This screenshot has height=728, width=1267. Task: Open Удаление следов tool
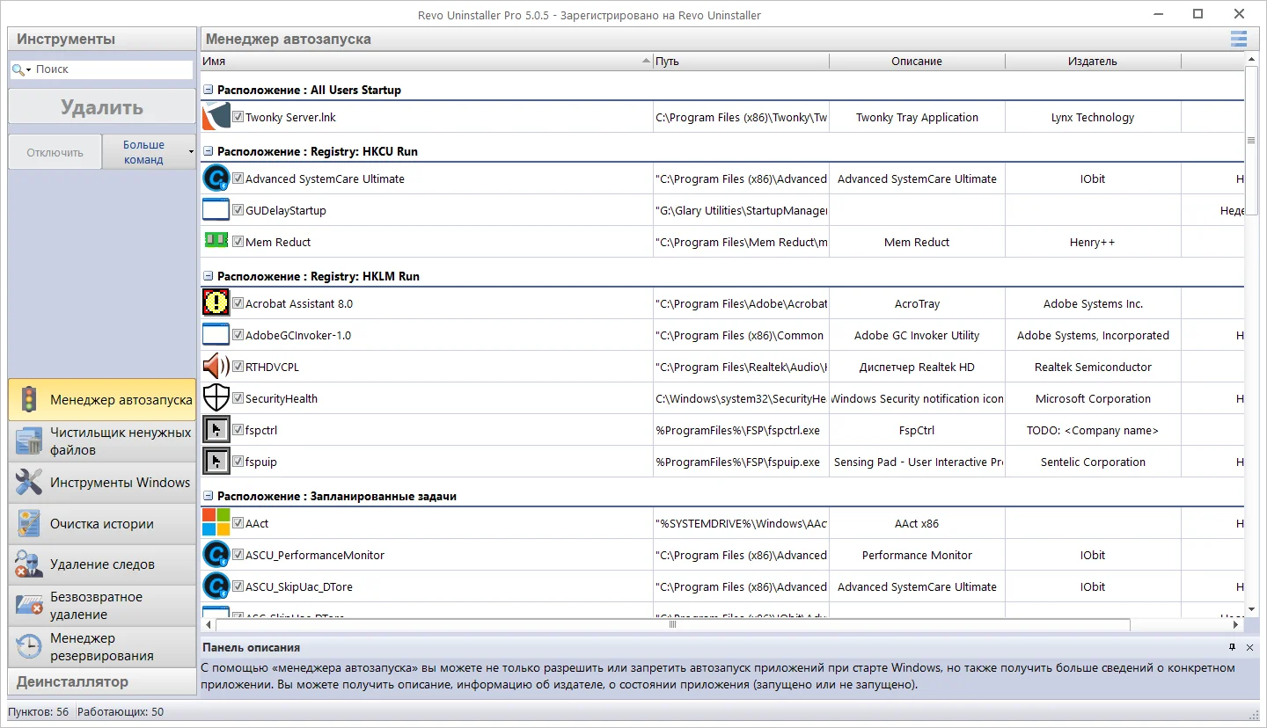tap(102, 564)
